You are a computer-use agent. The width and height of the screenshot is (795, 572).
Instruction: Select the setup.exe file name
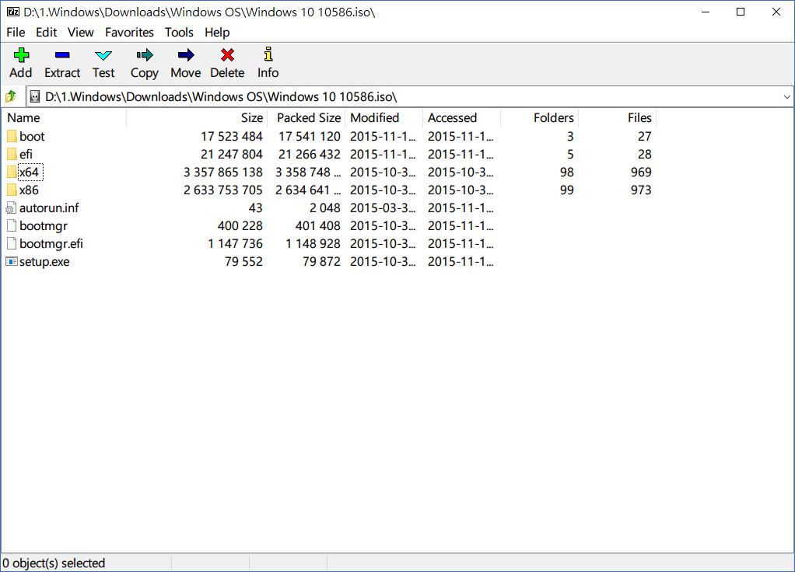tap(44, 262)
